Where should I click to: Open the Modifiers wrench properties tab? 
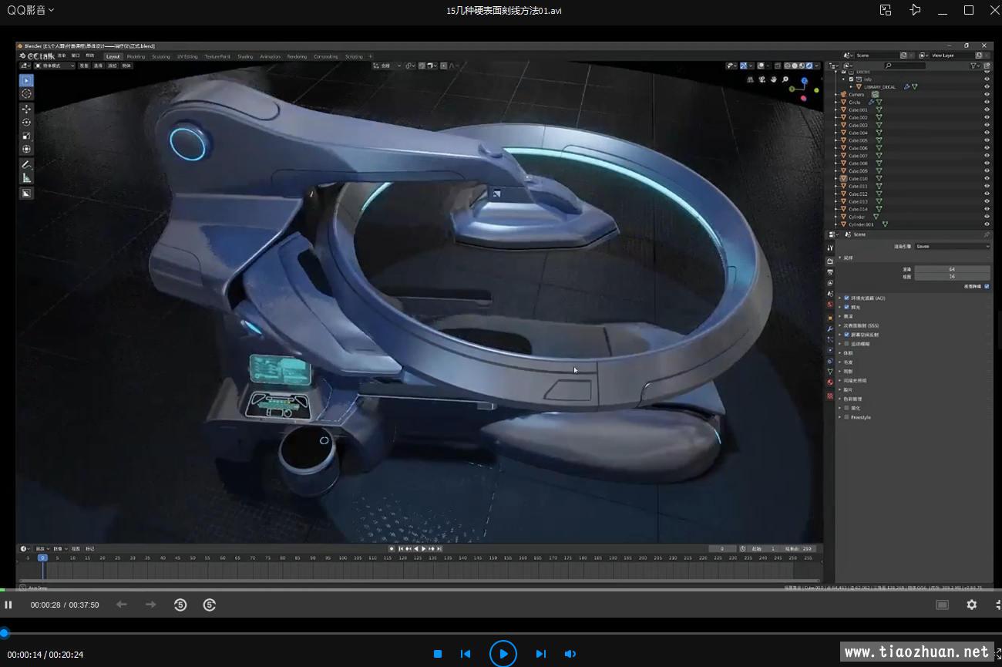coord(830,328)
